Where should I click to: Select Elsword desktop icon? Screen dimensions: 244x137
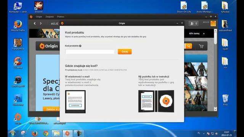coord(39,7)
